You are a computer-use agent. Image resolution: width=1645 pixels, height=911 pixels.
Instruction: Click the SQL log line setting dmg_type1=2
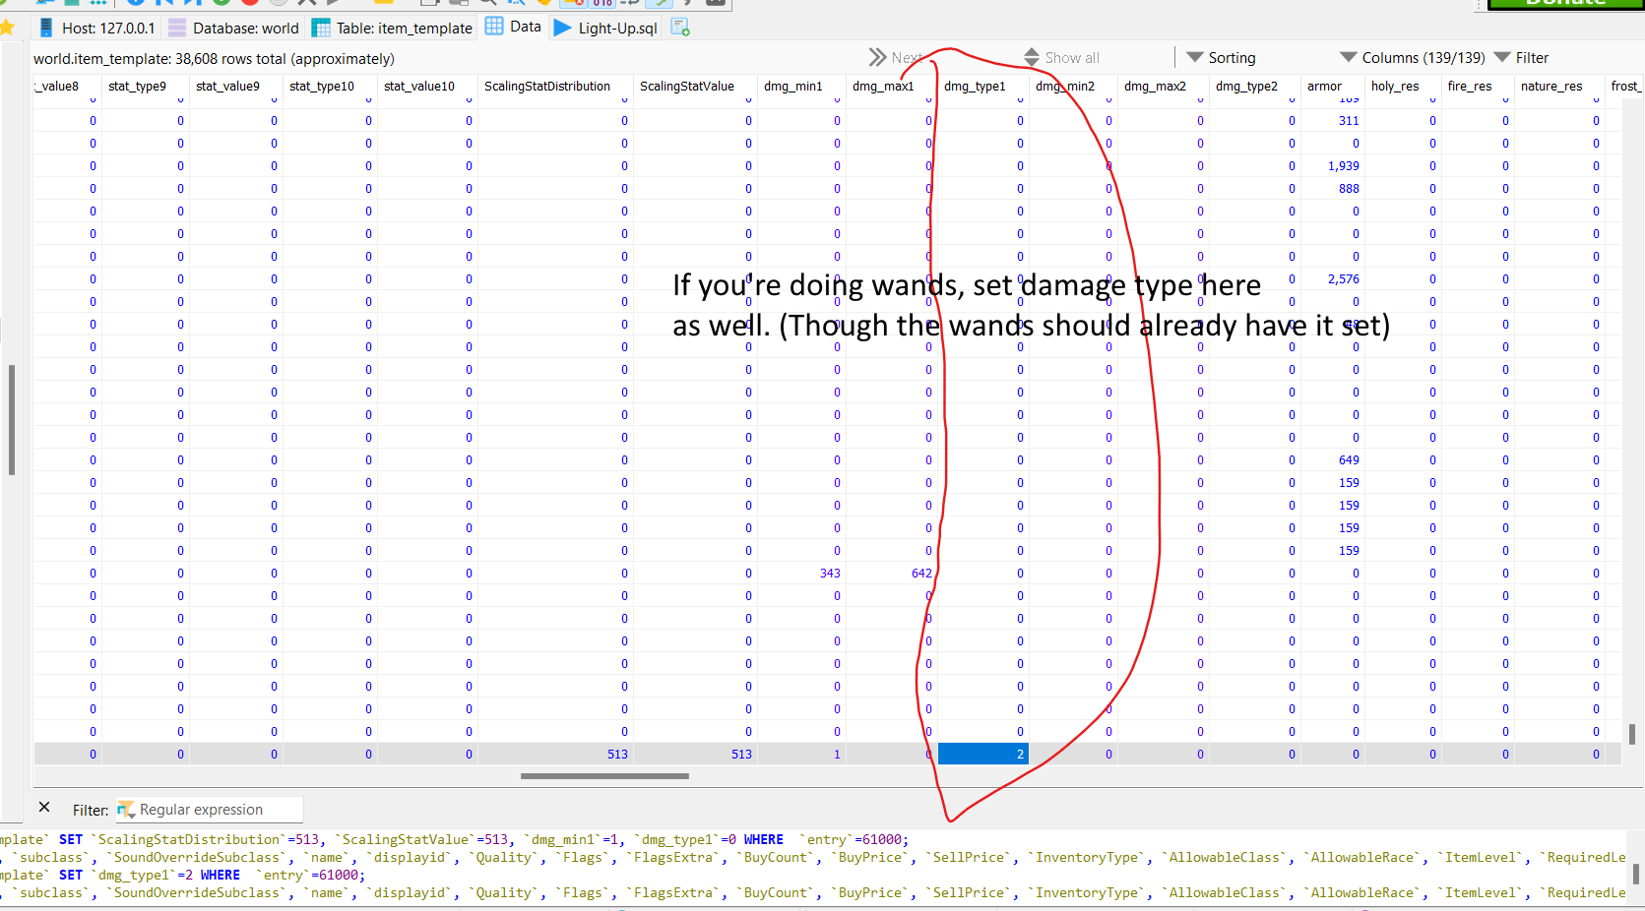click(183, 876)
